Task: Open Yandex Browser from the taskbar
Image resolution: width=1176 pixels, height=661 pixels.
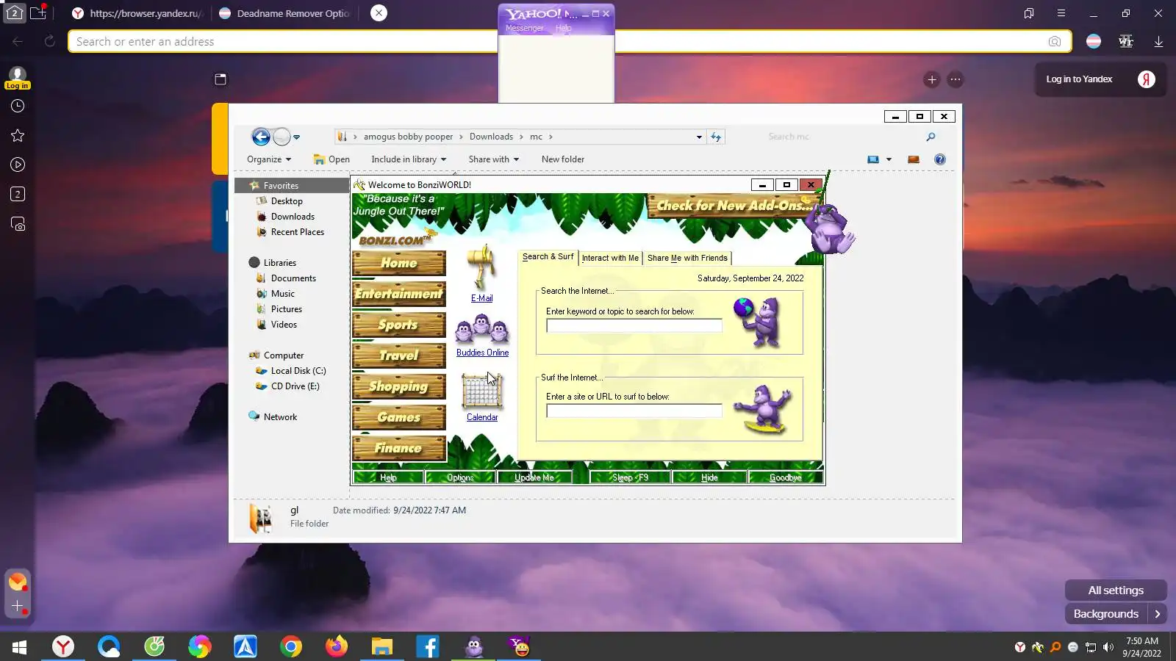Action: [63, 646]
